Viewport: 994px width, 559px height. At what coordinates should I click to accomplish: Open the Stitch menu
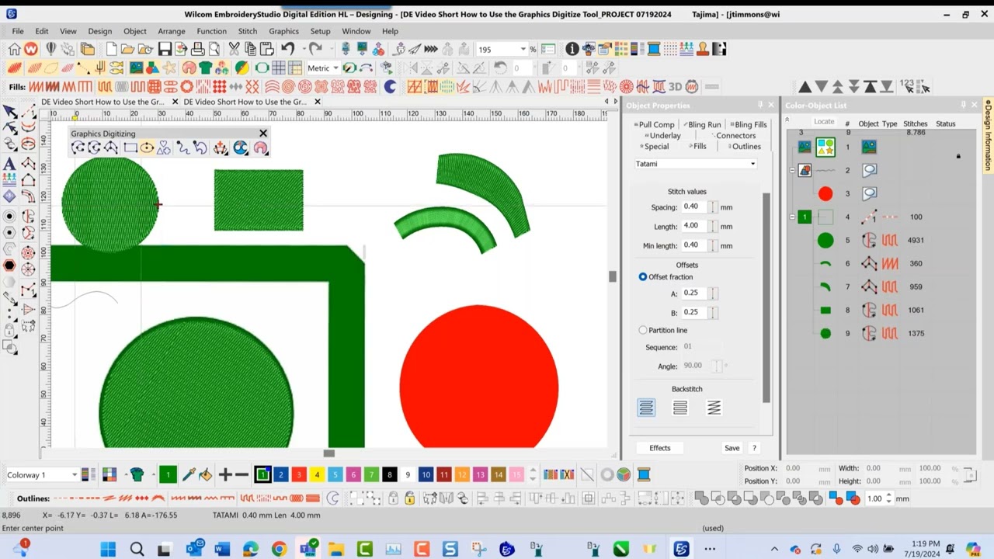tap(248, 31)
